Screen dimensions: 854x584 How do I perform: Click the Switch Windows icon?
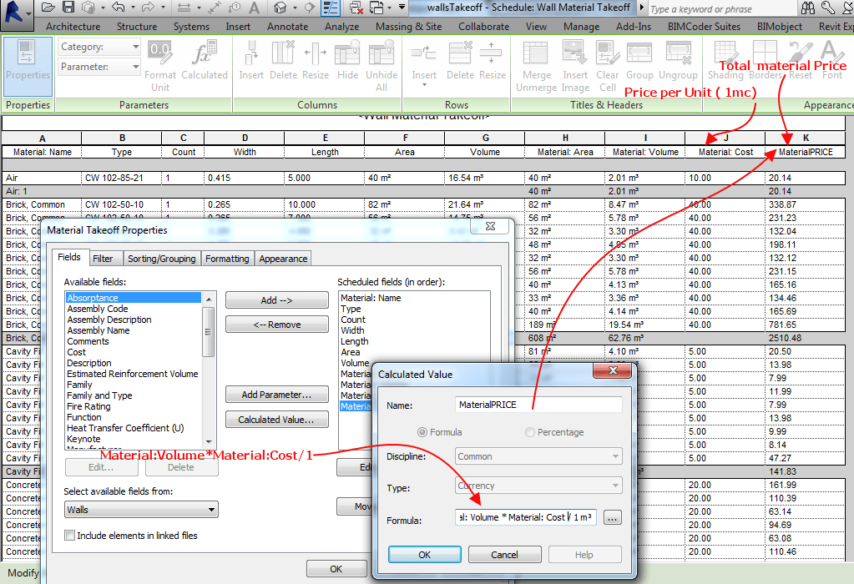pos(376,8)
